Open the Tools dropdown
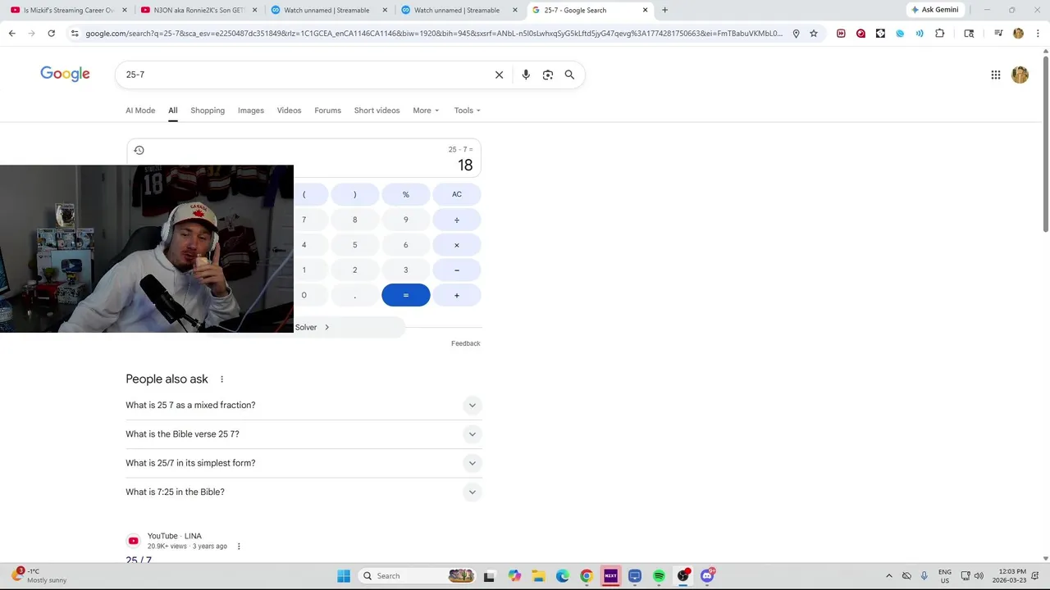This screenshot has width=1050, height=590. point(468,111)
